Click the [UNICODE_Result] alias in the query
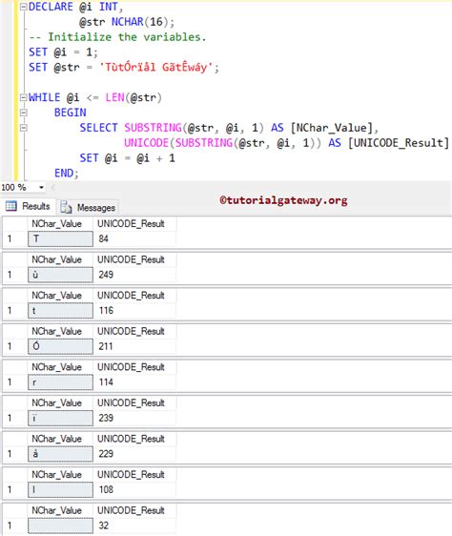 398,143
